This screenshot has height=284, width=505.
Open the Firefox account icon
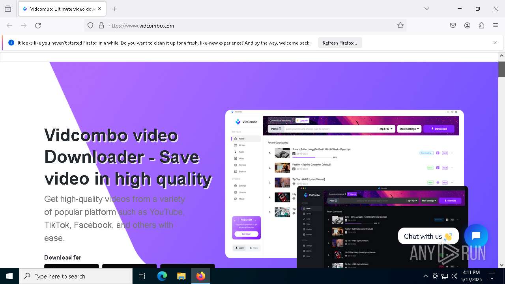click(x=467, y=26)
